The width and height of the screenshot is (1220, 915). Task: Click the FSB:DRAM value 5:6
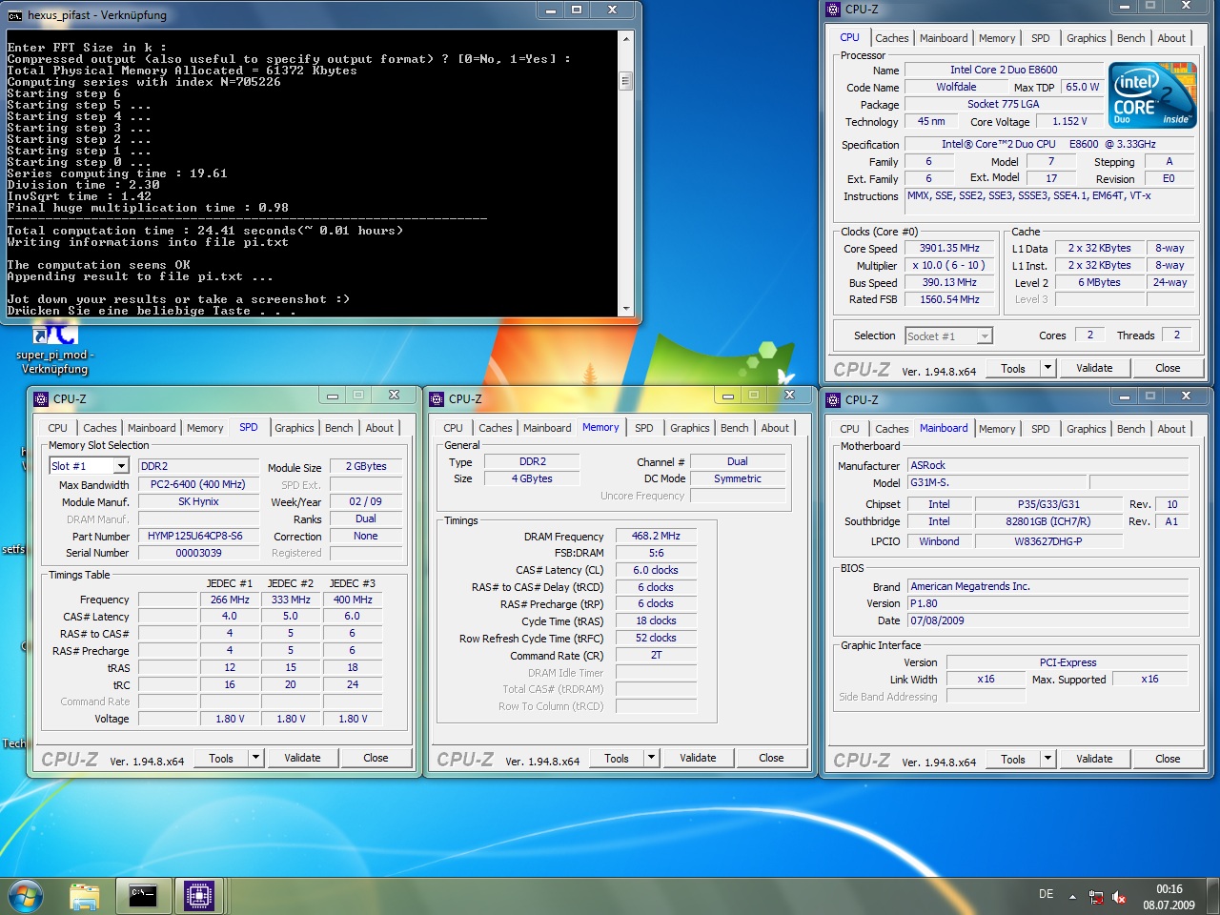(x=656, y=553)
